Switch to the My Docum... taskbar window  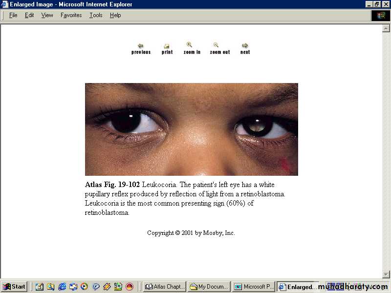[x=209, y=287]
